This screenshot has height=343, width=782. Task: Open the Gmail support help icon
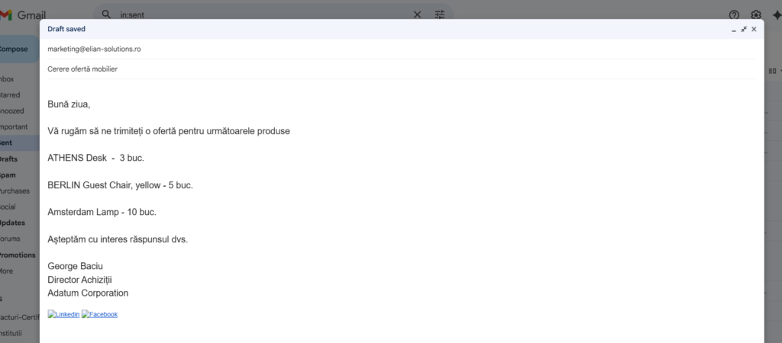[x=734, y=14]
